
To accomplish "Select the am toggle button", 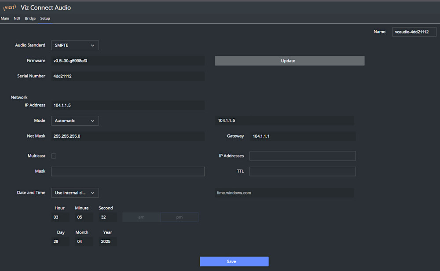I will 141,217.
